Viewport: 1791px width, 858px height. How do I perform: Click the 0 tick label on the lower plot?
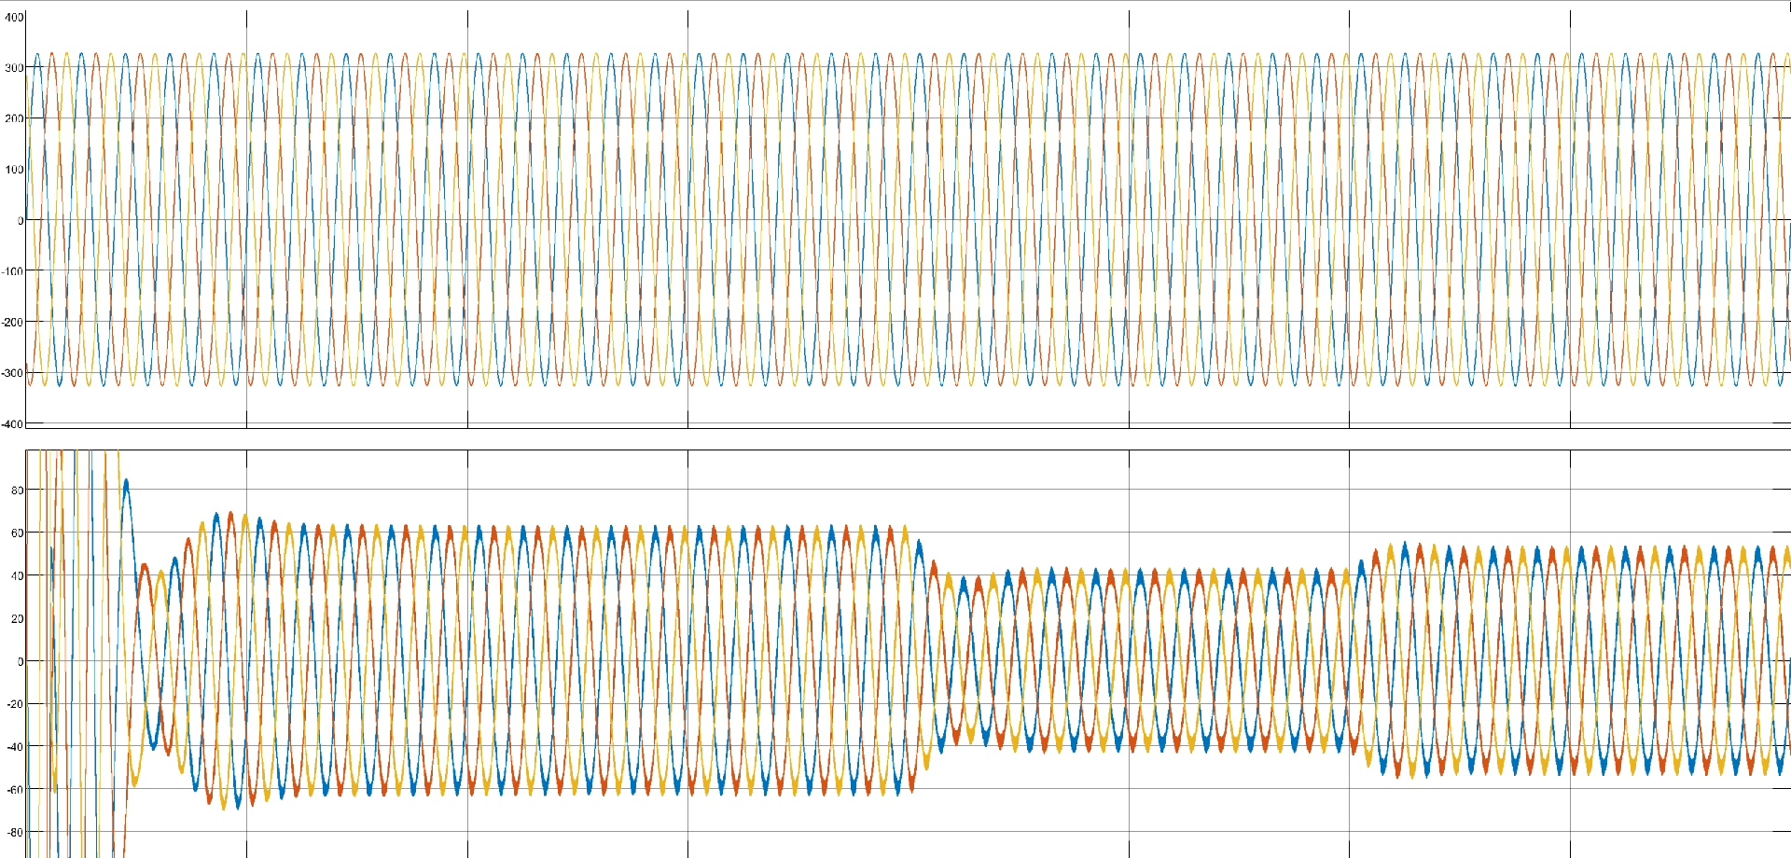click(x=21, y=661)
